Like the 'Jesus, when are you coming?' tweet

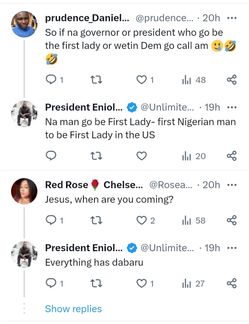[142, 221]
